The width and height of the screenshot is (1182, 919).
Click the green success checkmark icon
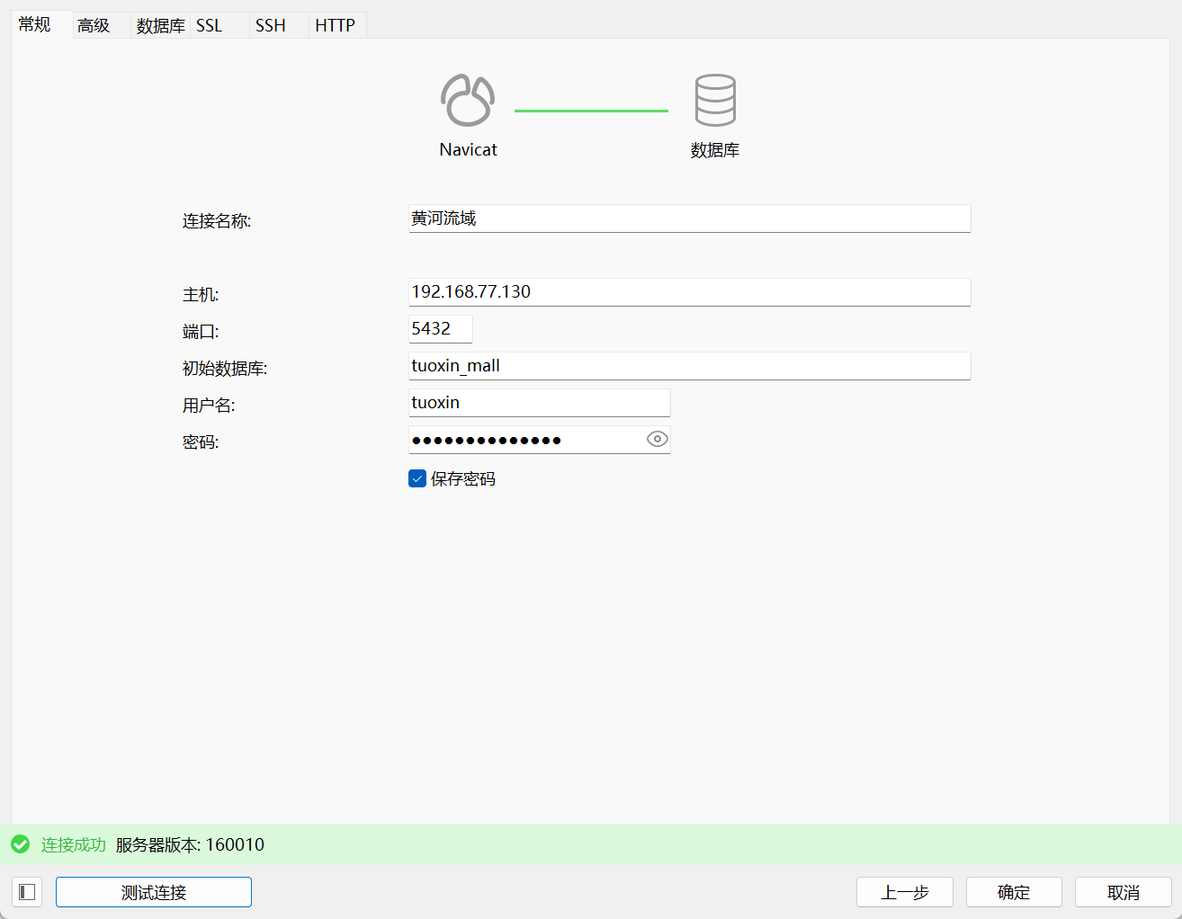click(21, 844)
